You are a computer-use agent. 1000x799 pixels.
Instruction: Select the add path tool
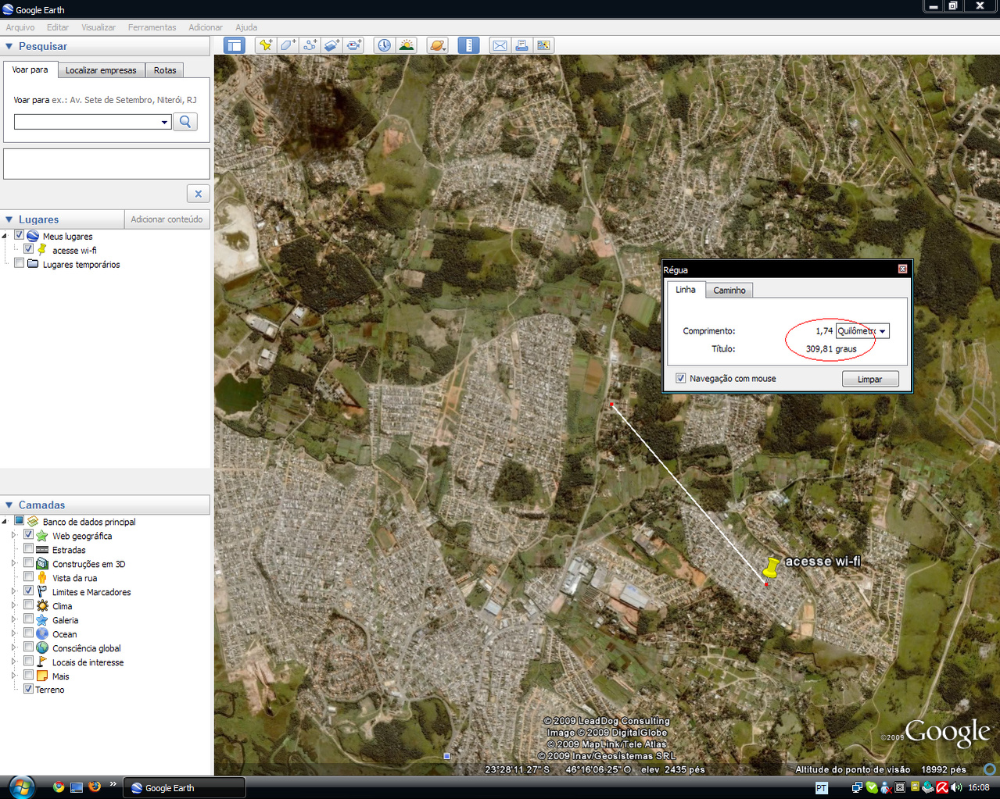[x=310, y=45]
